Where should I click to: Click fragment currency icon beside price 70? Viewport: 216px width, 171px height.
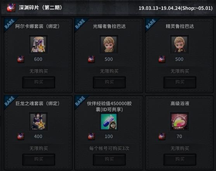[162, 137]
